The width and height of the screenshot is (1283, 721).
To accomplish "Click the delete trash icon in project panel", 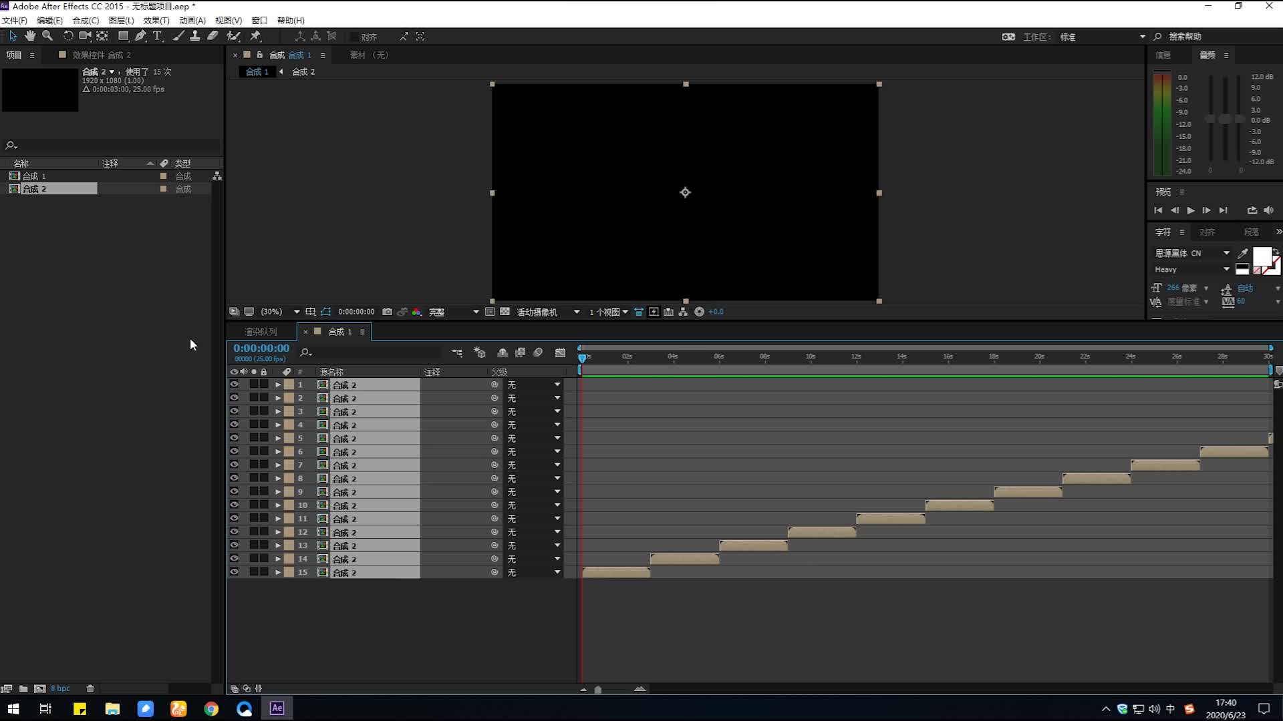I will point(90,688).
